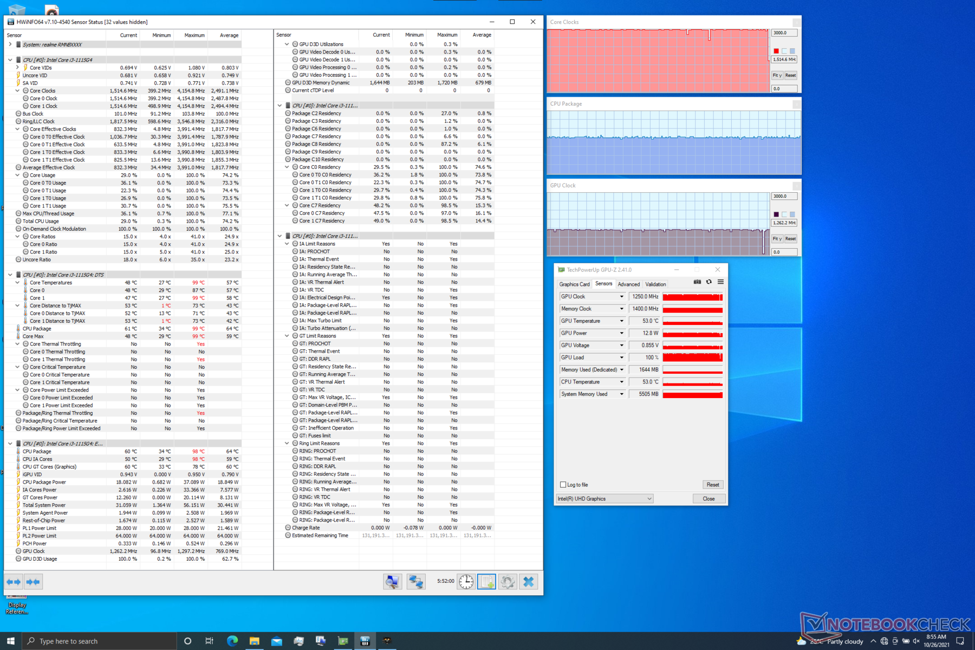Image resolution: width=975 pixels, height=650 pixels.
Task: Open HWiNFO summary window monitor icon
Action: [393, 582]
